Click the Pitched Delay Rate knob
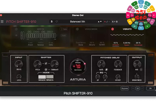 click(101, 64)
